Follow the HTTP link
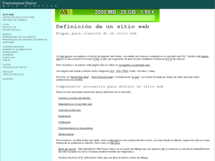The image size is (215, 161). (x=169, y=59)
